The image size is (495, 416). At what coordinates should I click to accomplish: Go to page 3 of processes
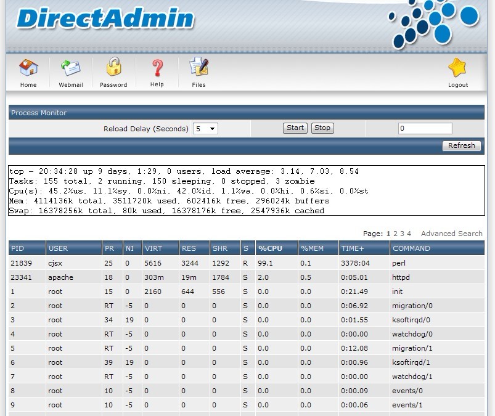click(x=402, y=234)
